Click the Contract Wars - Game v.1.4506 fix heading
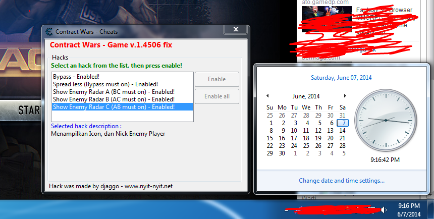The image size is (434, 219). point(111,45)
